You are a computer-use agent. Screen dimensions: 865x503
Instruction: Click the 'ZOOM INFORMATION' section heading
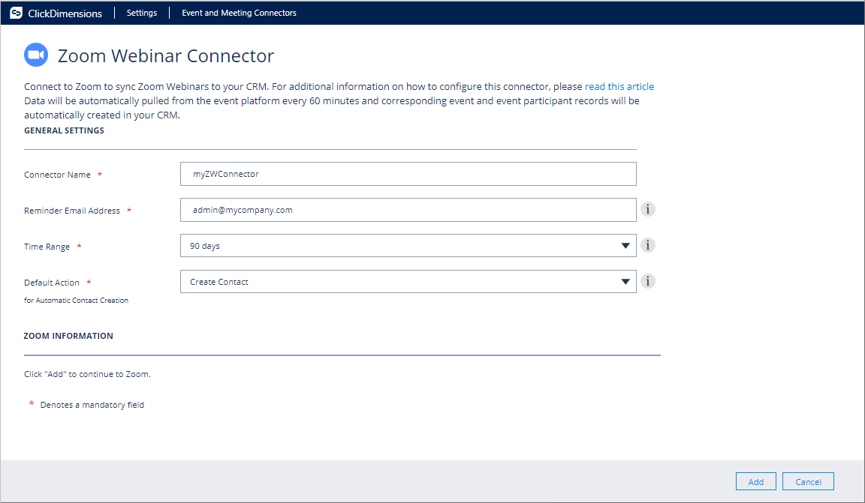pyautogui.click(x=68, y=336)
